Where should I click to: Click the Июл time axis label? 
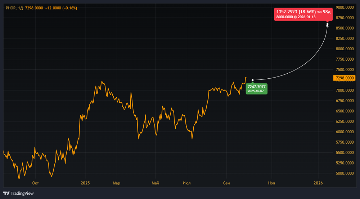(186, 183)
